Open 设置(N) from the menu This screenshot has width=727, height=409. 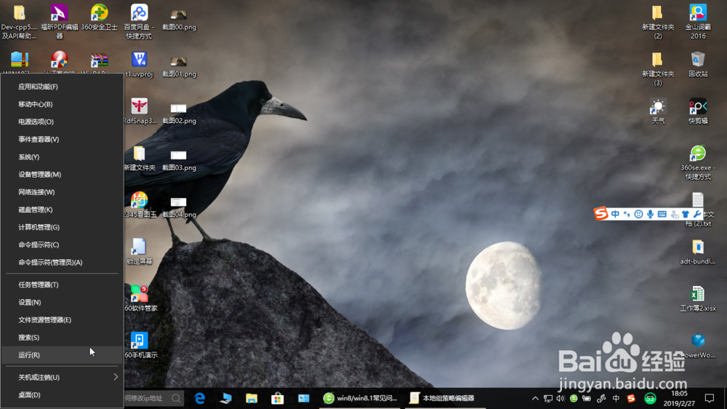(x=62, y=302)
